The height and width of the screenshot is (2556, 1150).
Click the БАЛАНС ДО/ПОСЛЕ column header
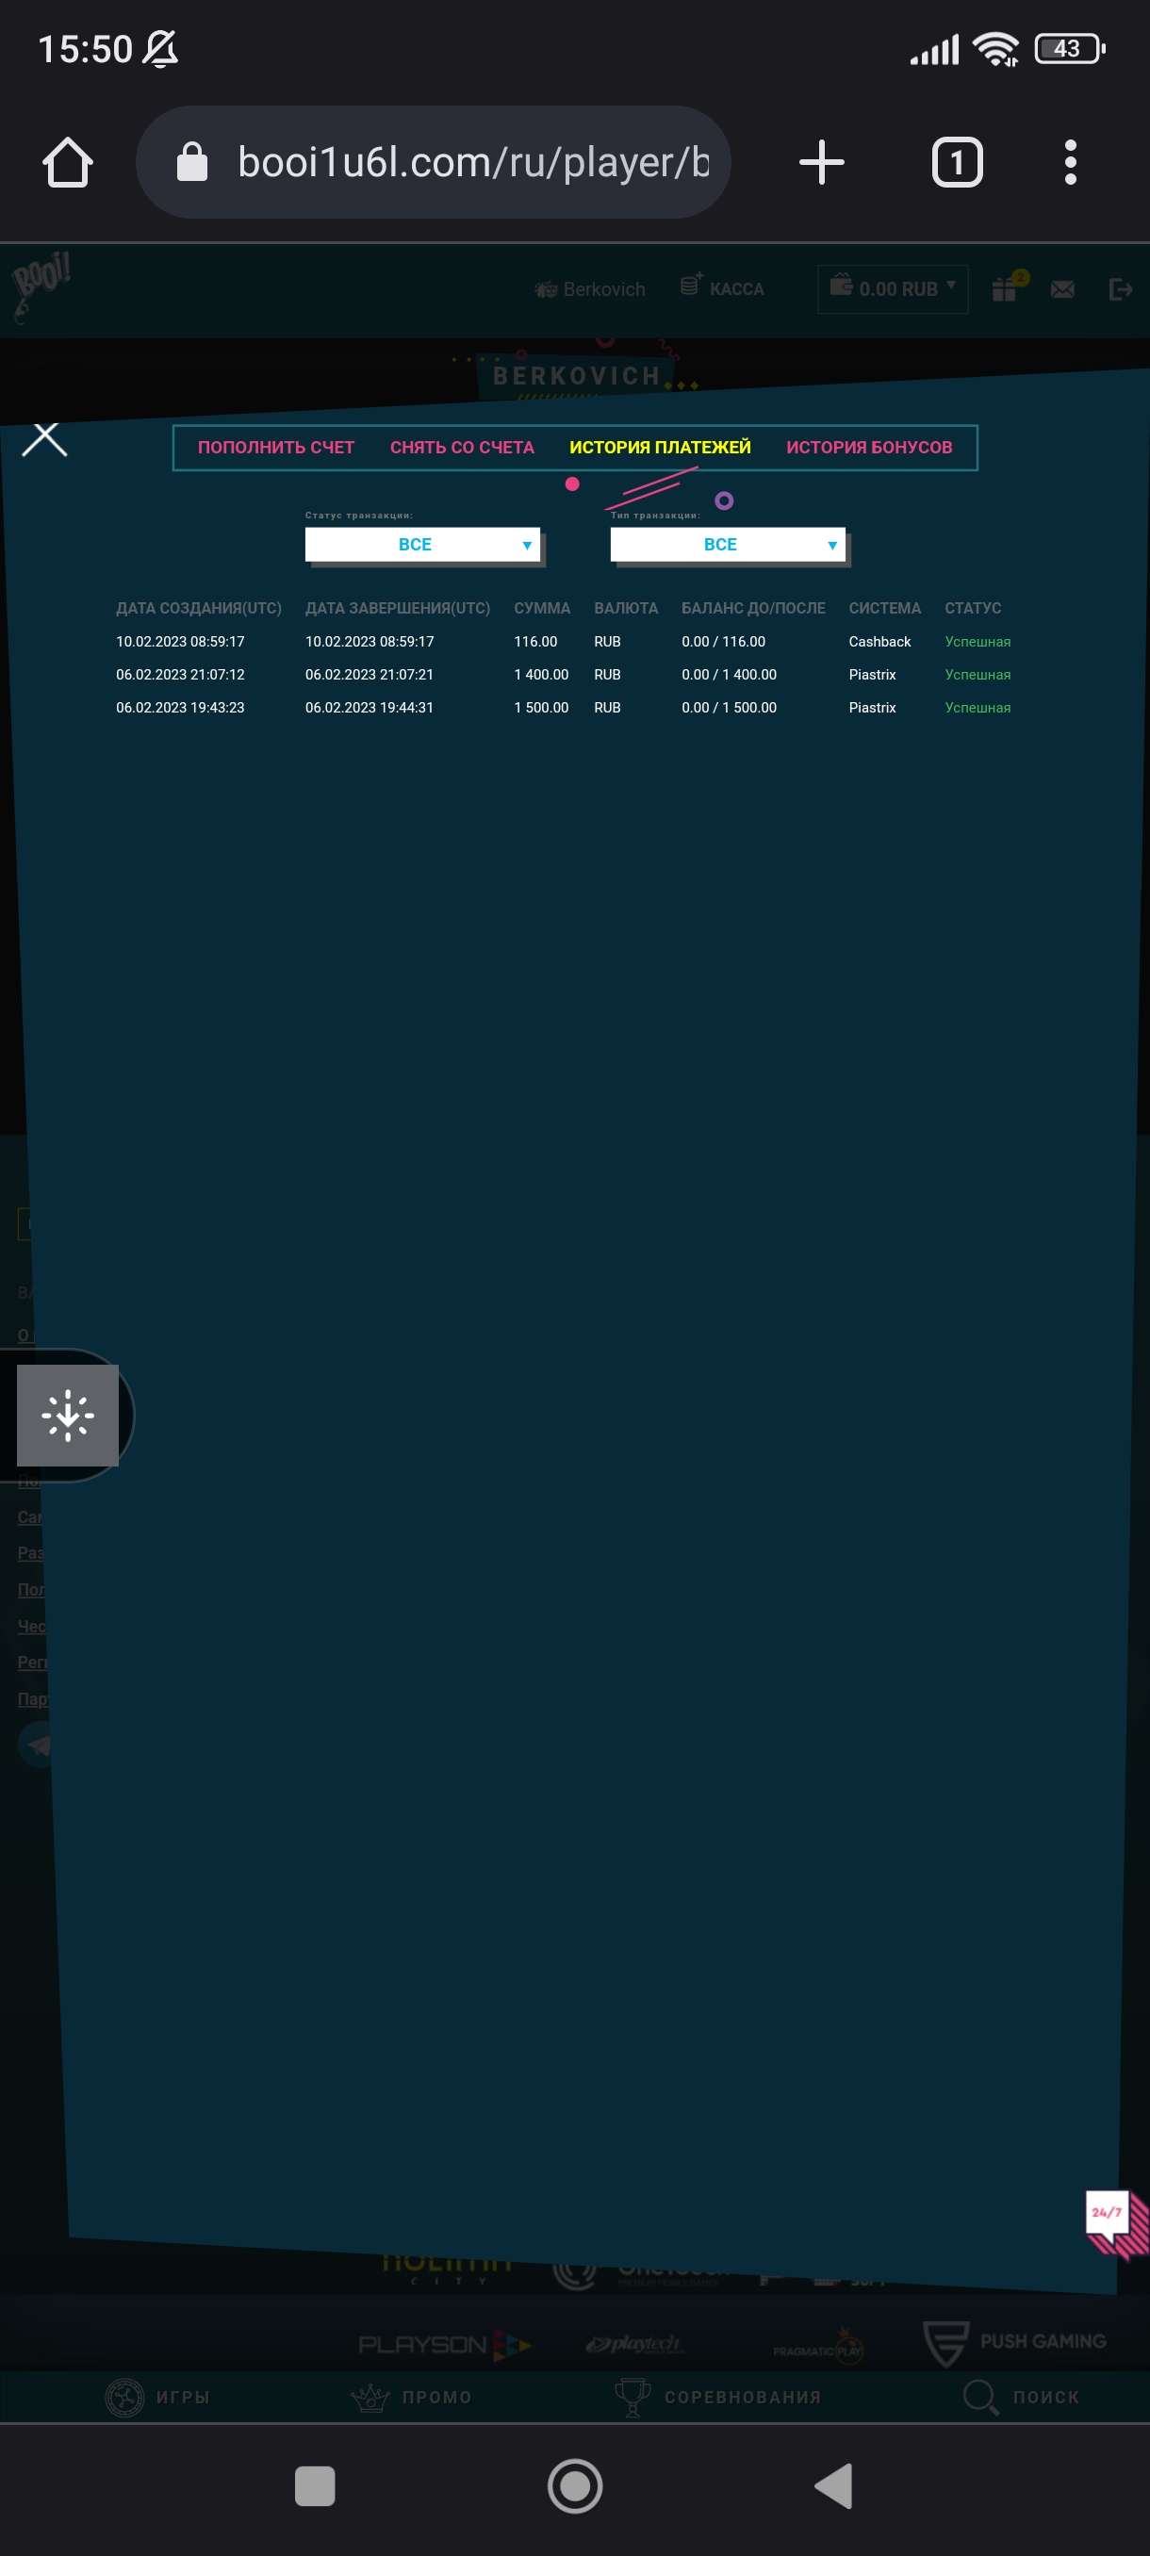point(753,608)
